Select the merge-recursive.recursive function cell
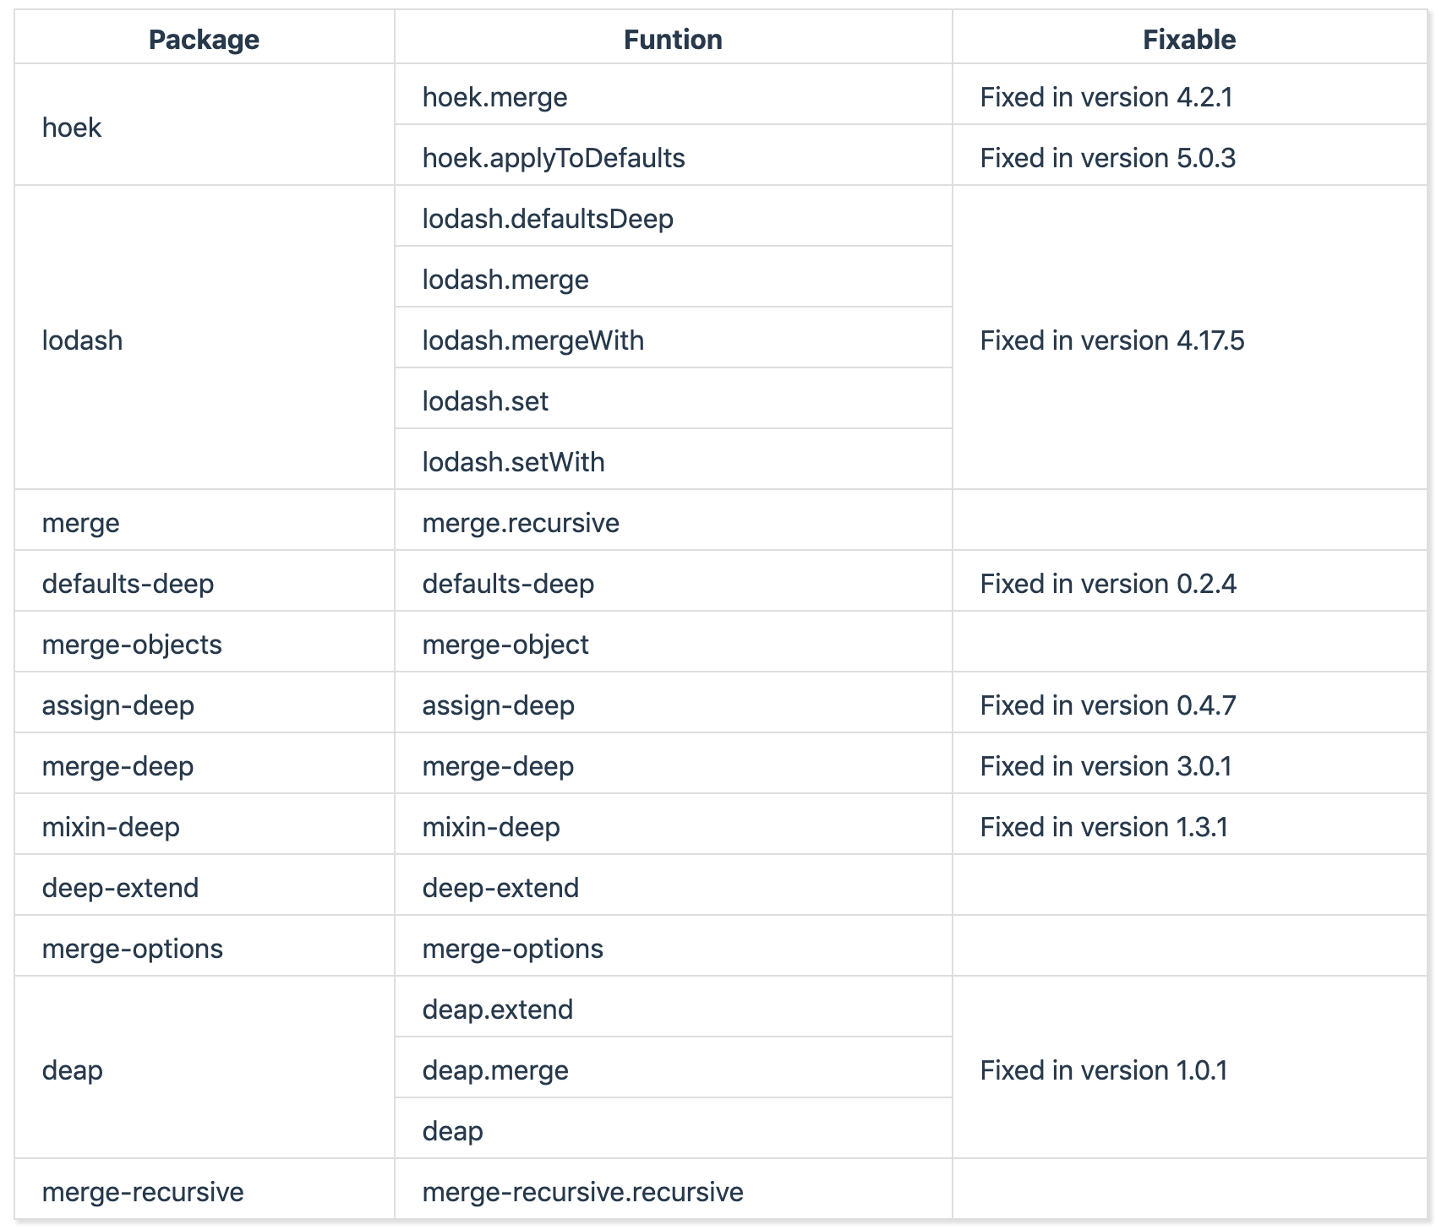This screenshot has height=1230, width=1447. pos(582,1192)
